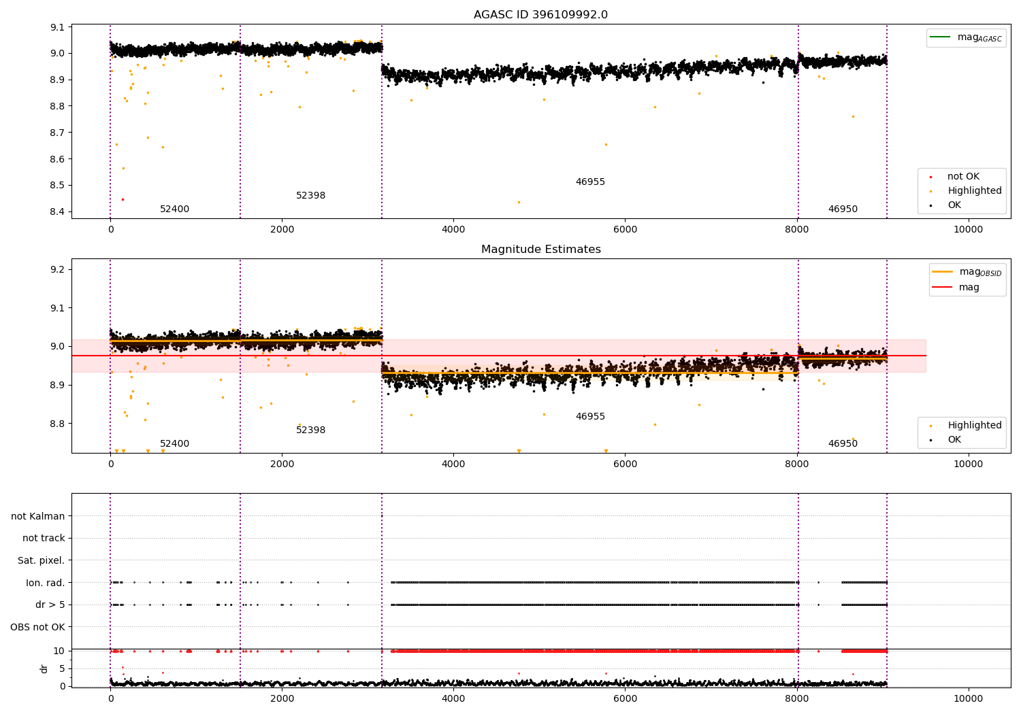Click the 8.7 y-axis tick label
The image size is (1021, 714).
pos(58,133)
